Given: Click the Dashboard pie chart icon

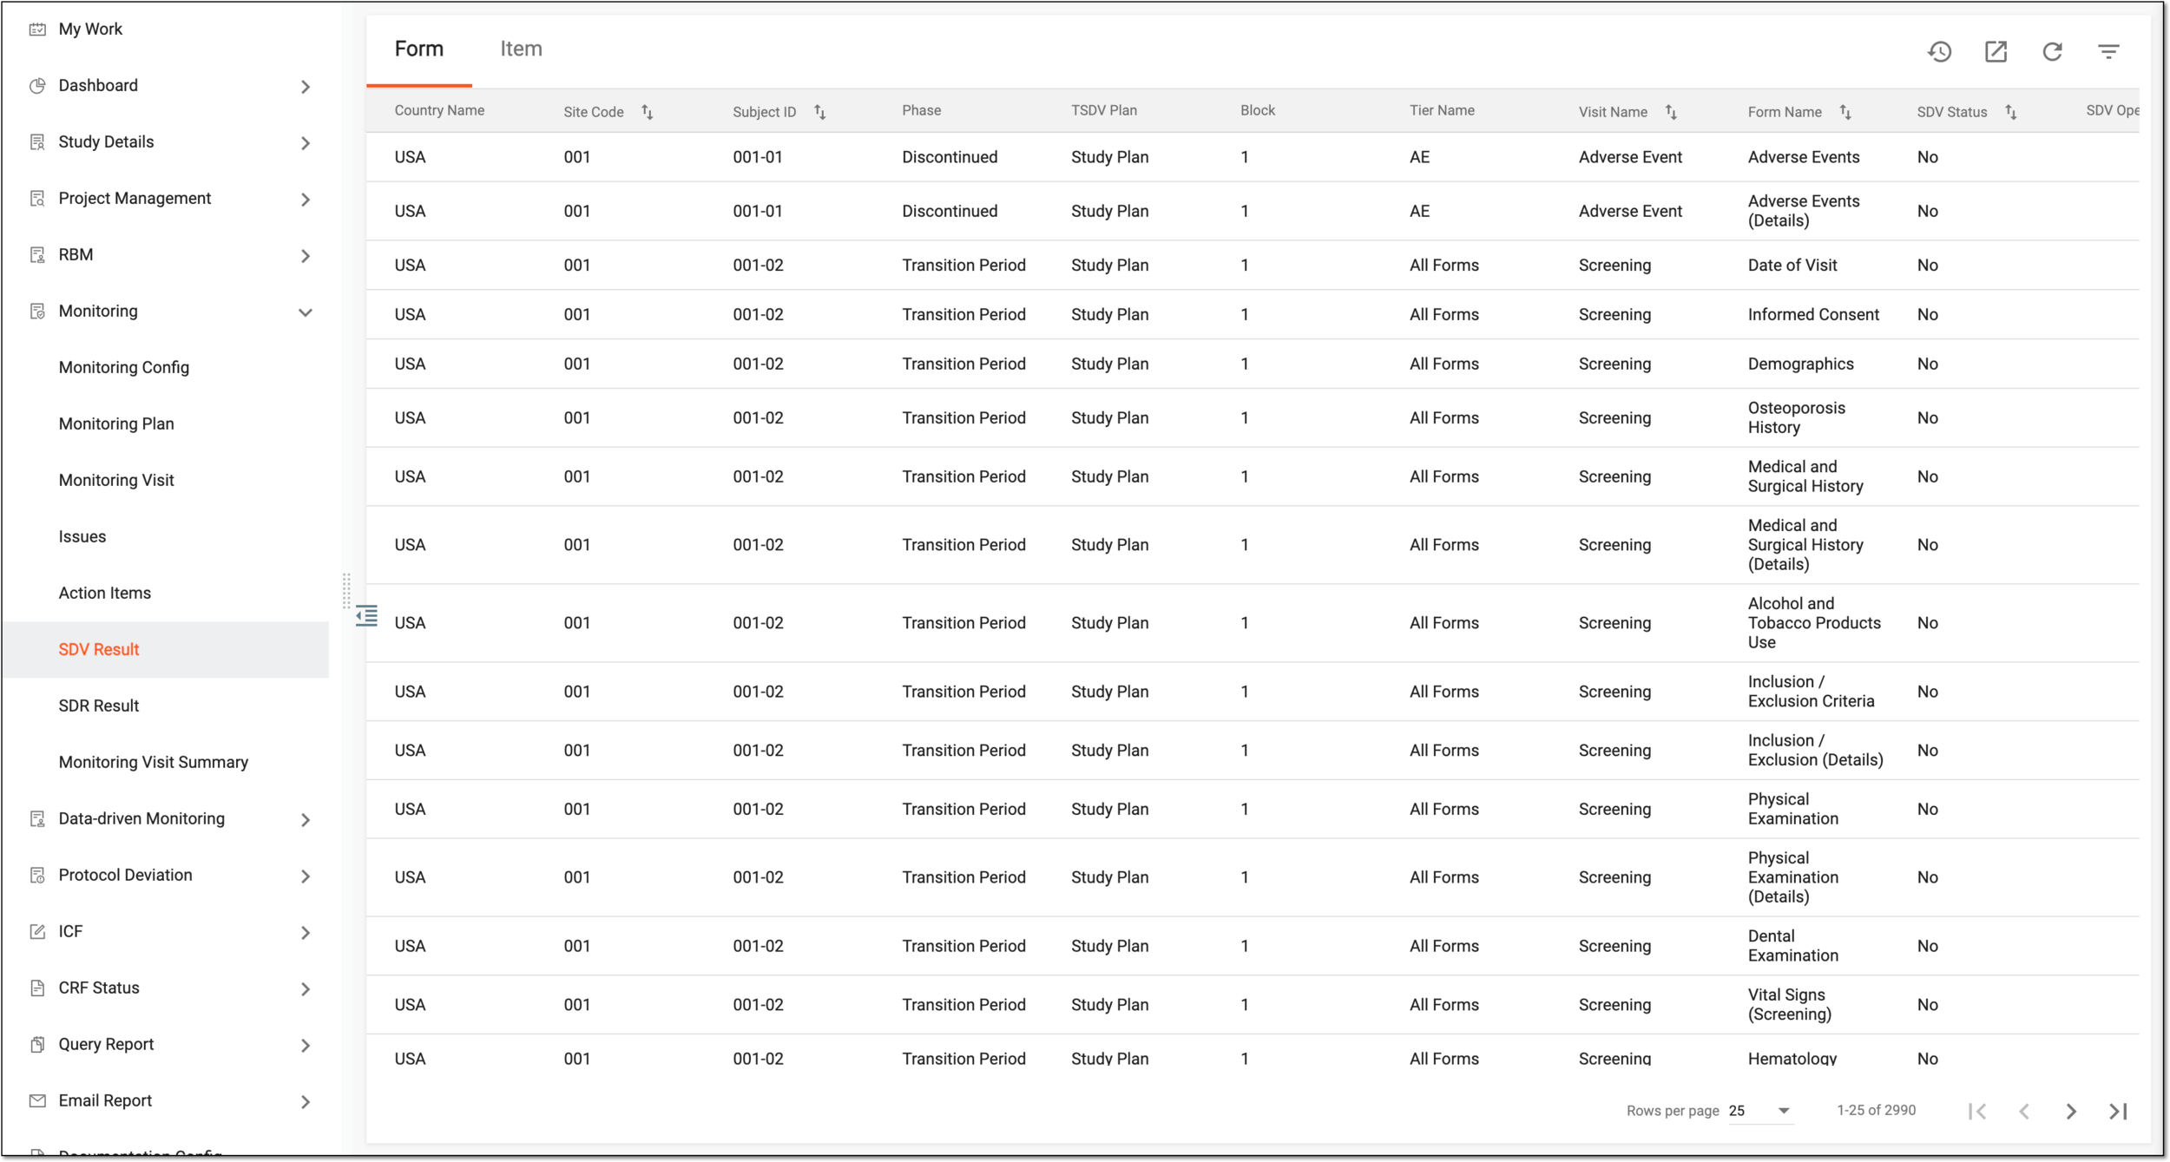Looking at the screenshot, I should [x=37, y=86].
